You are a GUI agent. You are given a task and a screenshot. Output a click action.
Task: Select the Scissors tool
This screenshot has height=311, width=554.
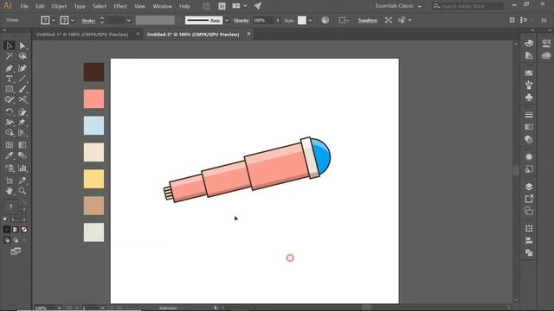click(x=23, y=100)
